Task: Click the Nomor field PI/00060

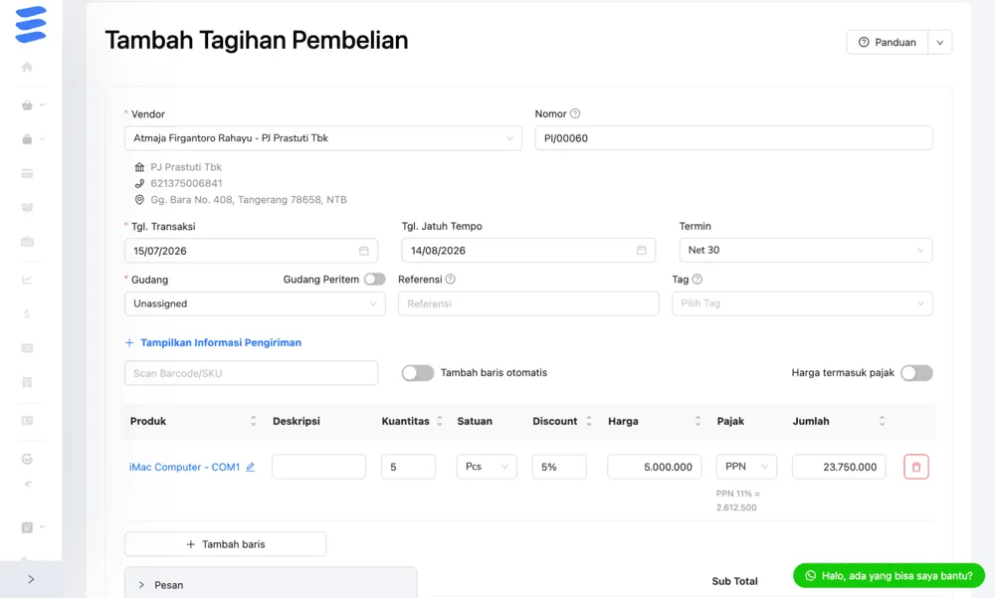Action: click(x=733, y=138)
